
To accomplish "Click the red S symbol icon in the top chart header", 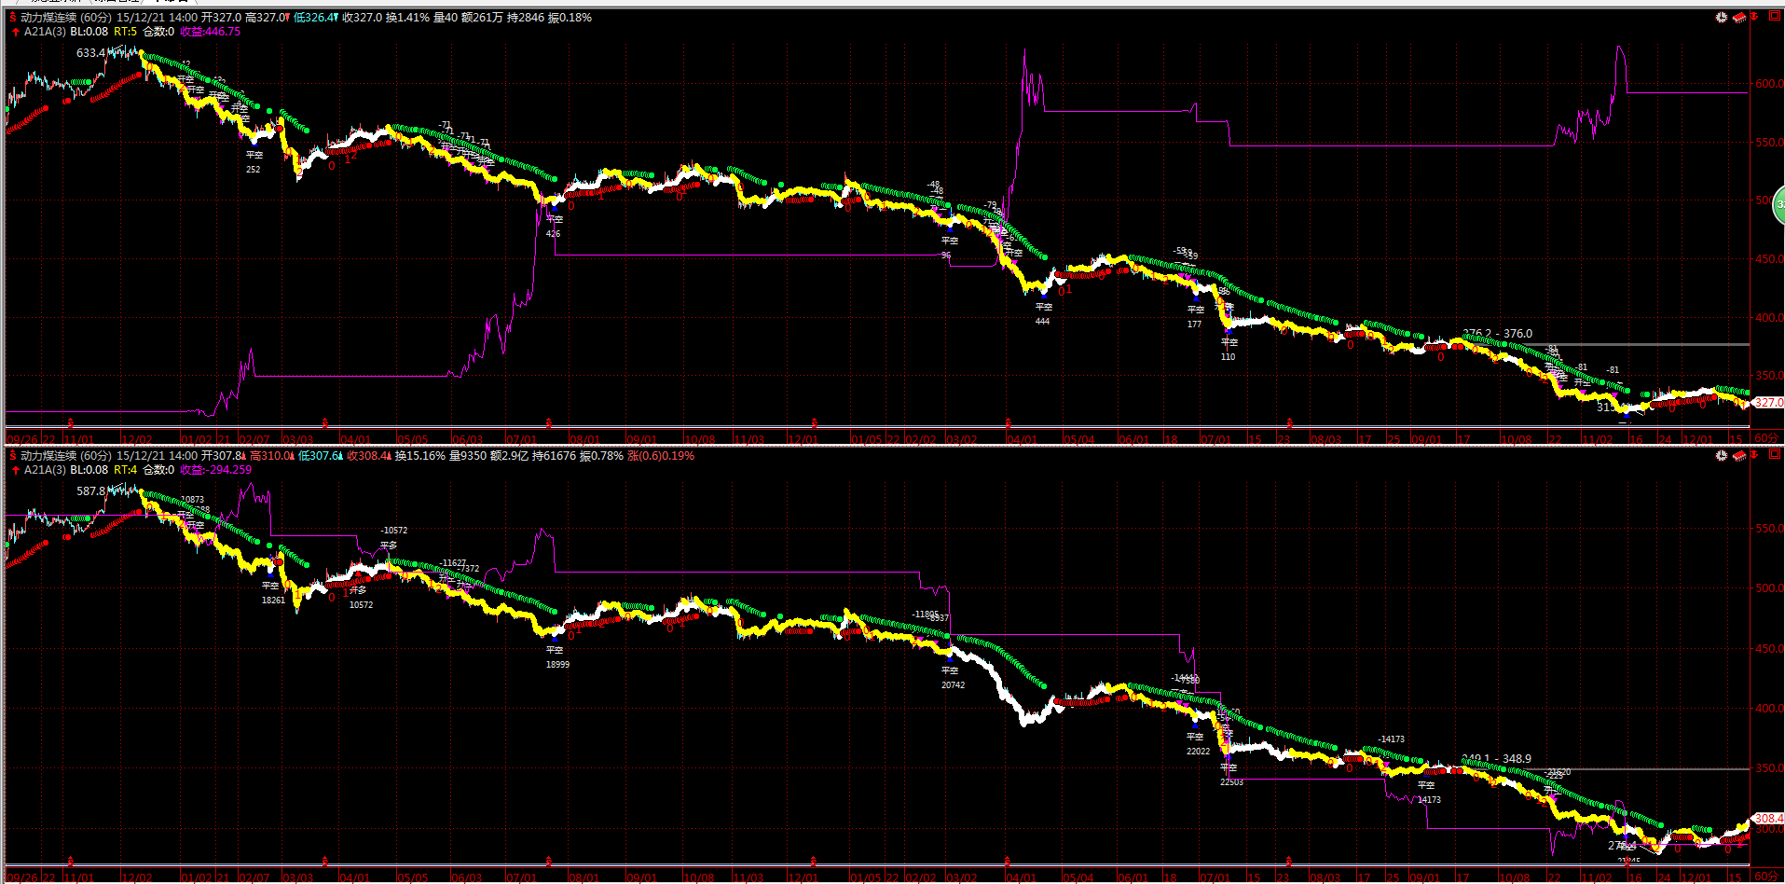I will 13,18.
